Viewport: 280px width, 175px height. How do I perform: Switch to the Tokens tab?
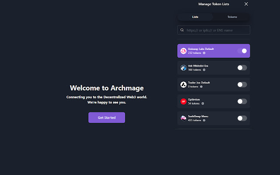232,17
